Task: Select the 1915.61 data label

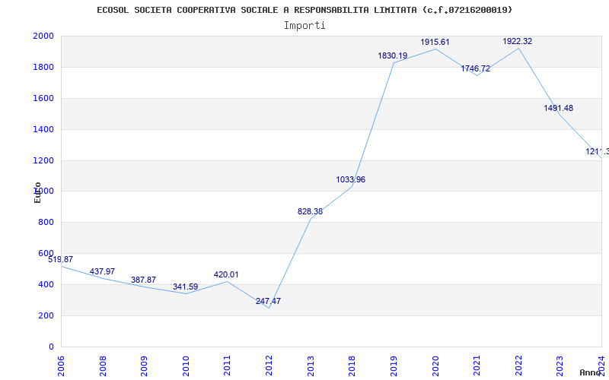Action: tap(435, 43)
